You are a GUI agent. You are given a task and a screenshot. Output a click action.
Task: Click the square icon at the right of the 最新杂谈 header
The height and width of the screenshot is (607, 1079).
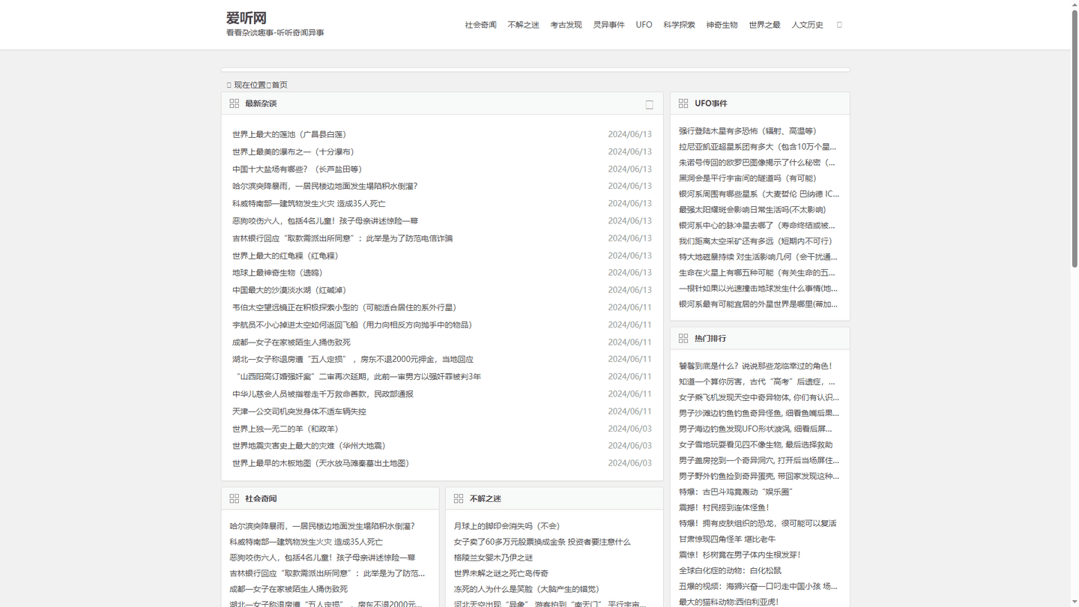(x=650, y=105)
